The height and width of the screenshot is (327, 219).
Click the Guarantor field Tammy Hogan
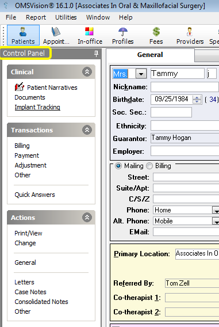(185, 138)
